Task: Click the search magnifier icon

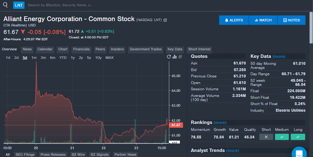Action: (5, 5)
